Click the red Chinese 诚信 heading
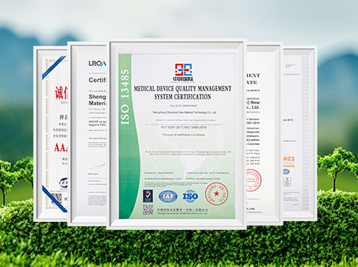 point(61,93)
